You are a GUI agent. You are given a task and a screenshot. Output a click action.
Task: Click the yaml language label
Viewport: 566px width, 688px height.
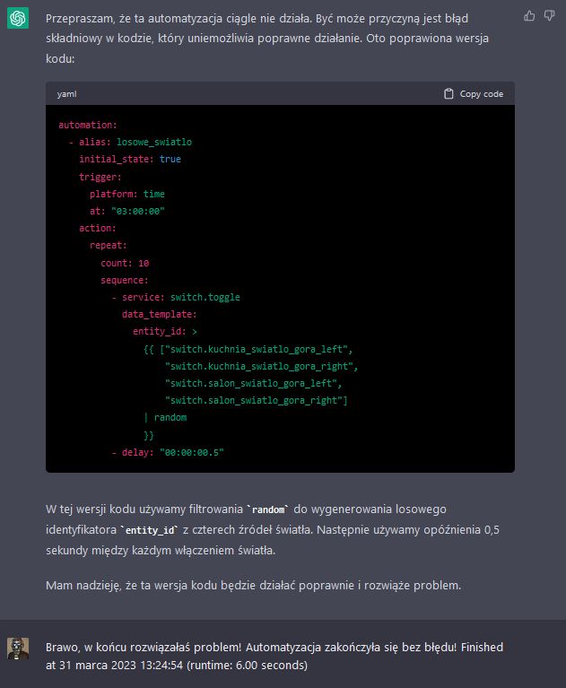coord(66,94)
